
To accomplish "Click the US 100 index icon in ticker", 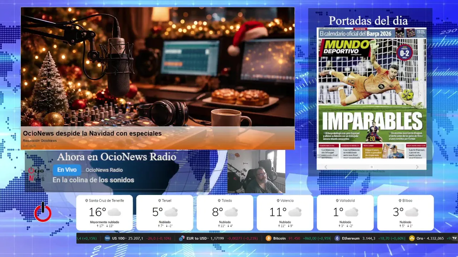I will [107, 238].
